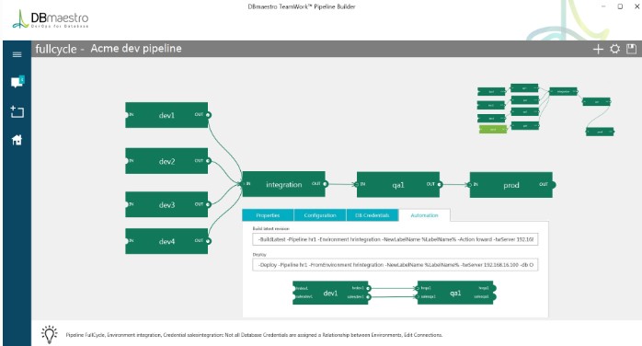
Task: Click the IN port of prod node
Action: coord(470,185)
